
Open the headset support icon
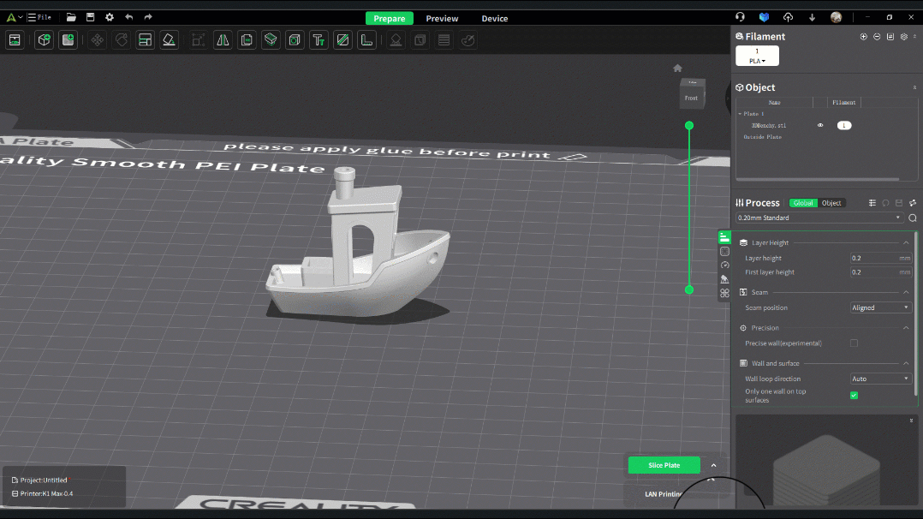pyautogui.click(x=740, y=17)
